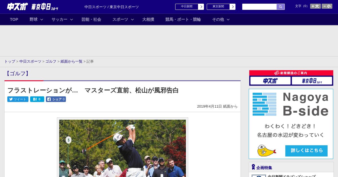Go to TOP in navigation bar

point(14,19)
